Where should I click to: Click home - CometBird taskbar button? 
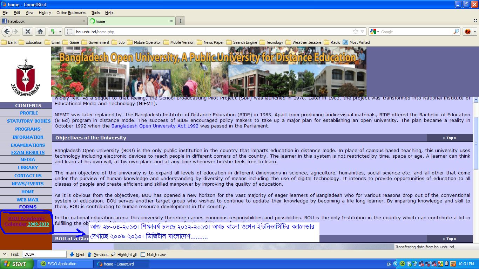point(121,264)
